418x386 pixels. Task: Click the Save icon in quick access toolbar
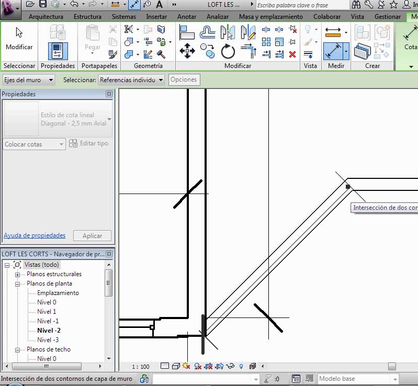[44, 5]
